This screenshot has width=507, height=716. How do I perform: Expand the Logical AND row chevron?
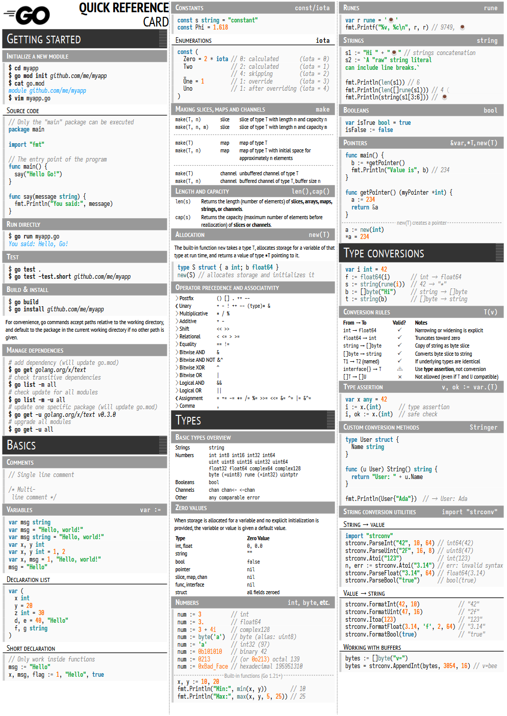pos(177,383)
